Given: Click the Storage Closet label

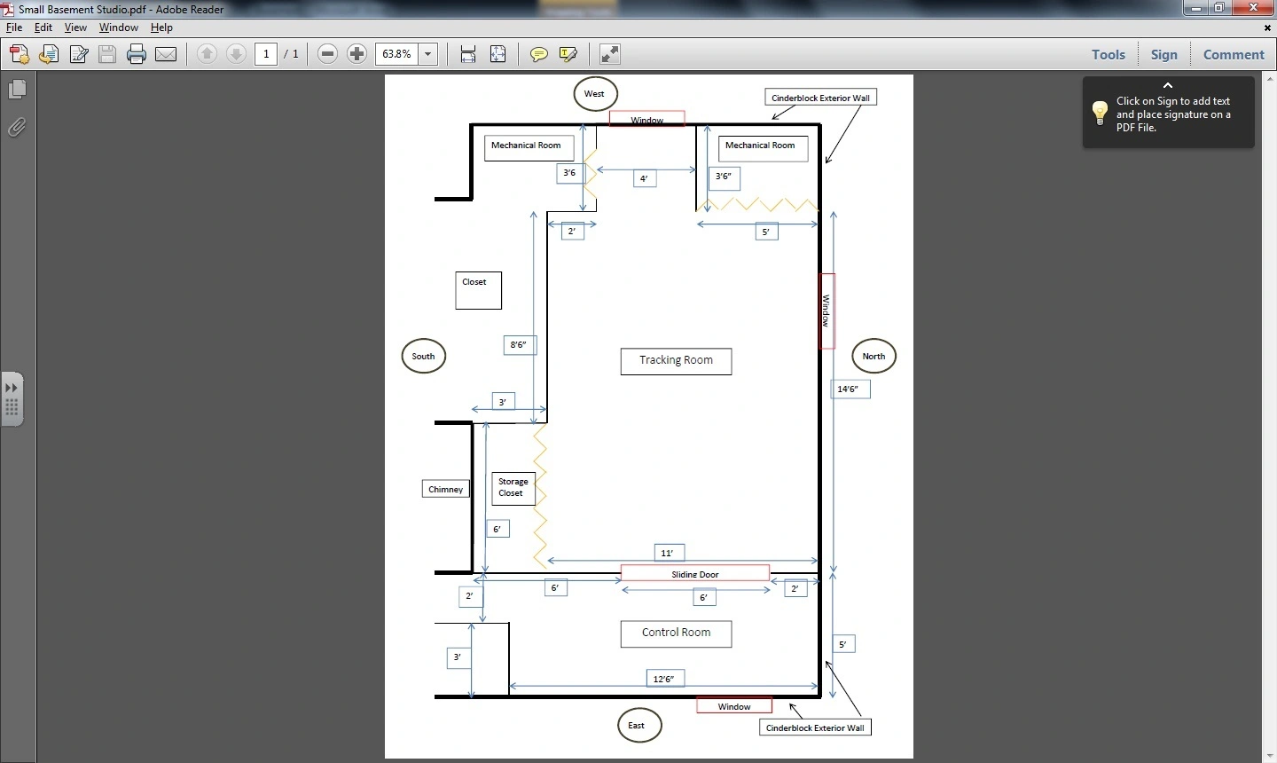Looking at the screenshot, I should coord(513,488).
